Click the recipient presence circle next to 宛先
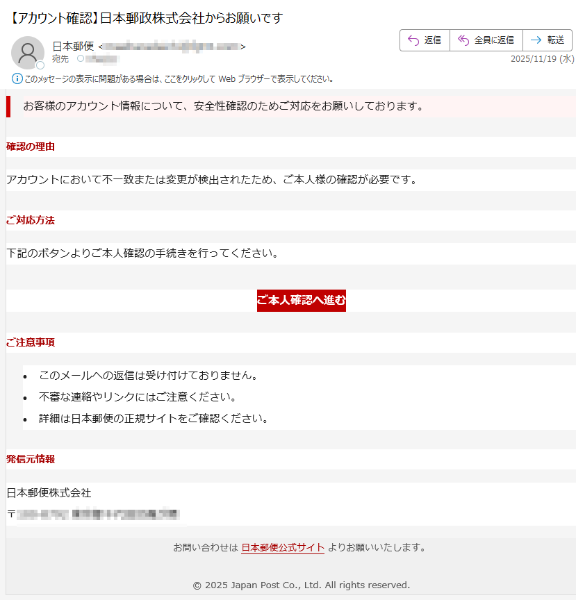The image size is (576, 600). tap(81, 59)
